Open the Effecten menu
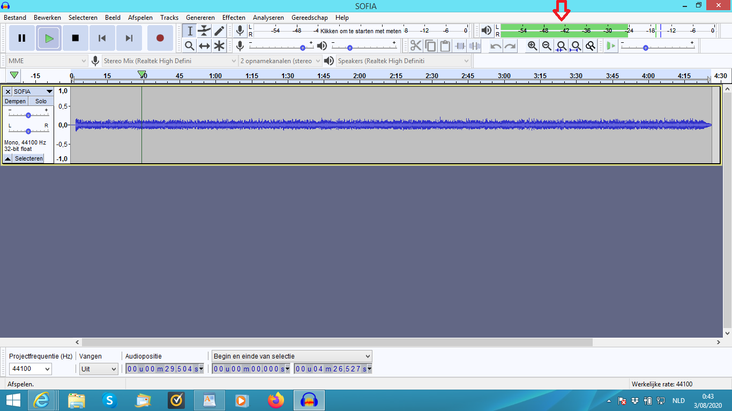Image resolution: width=732 pixels, height=411 pixels. (x=234, y=18)
